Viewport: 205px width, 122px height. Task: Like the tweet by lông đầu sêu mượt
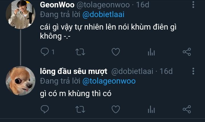(116, 109)
